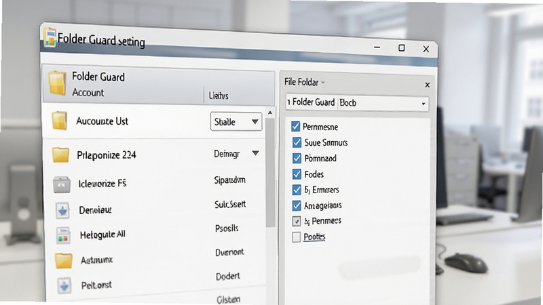This screenshot has width=543, height=305.
Task: Enable the Pooties checkbox
Action: pyautogui.click(x=296, y=237)
